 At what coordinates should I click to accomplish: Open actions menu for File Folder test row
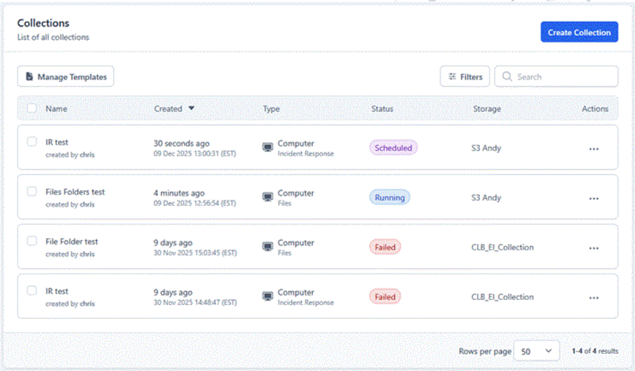tap(593, 248)
